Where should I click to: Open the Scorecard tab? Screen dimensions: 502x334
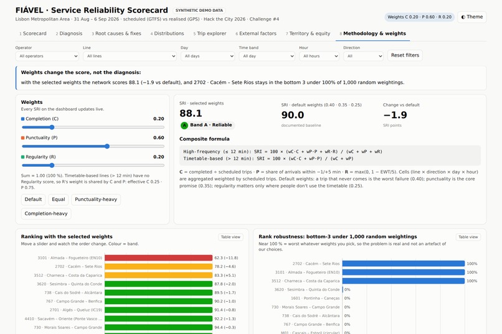click(32, 34)
